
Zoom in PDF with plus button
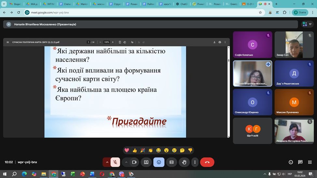[x=113, y=42]
